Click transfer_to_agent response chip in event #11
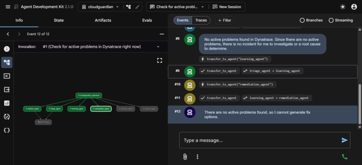This screenshot has width=362, height=165. pos(219,98)
